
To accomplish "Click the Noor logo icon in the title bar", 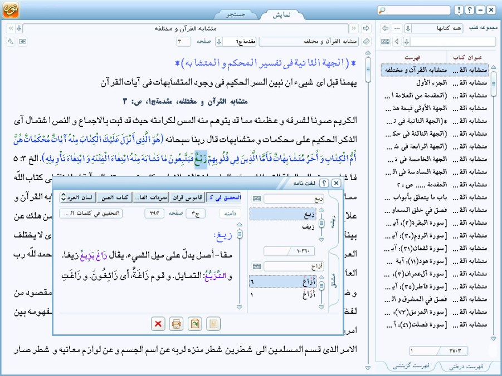I will (x=11, y=9).
